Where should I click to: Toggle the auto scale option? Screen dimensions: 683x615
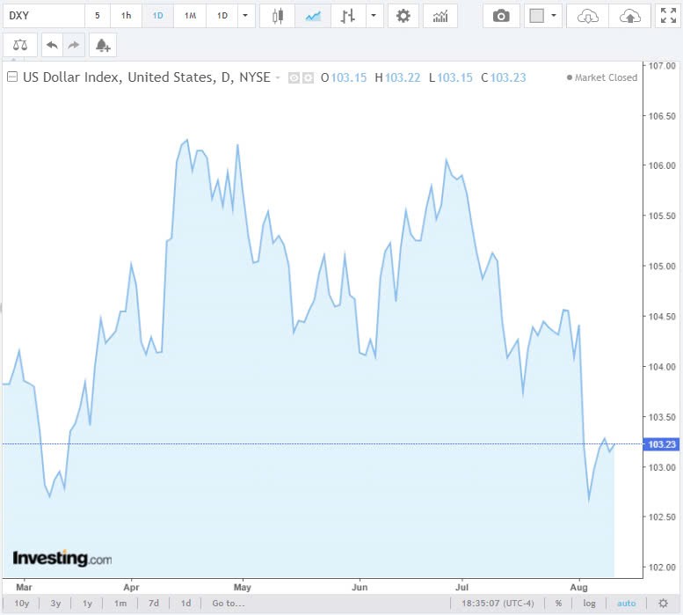click(625, 603)
